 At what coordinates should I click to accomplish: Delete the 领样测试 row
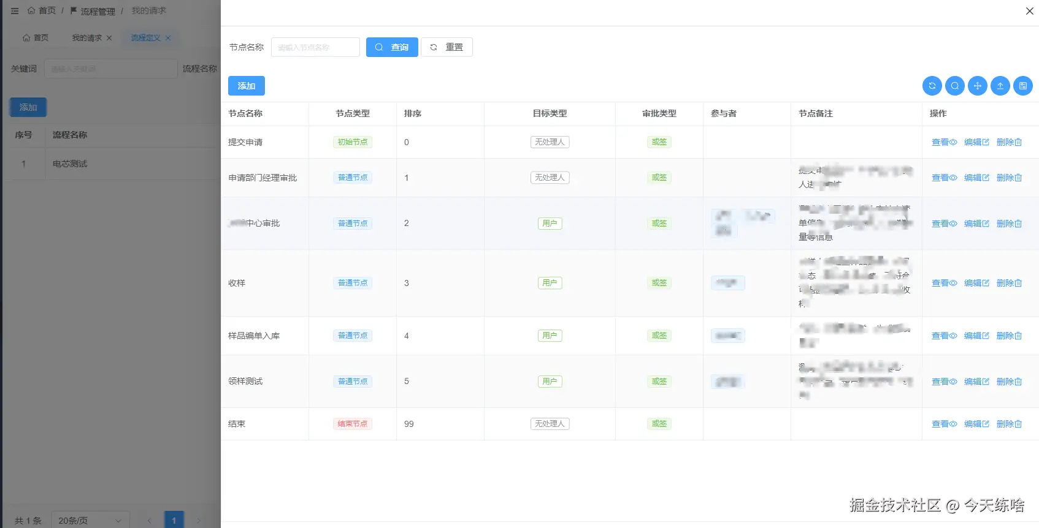point(1009,382)
